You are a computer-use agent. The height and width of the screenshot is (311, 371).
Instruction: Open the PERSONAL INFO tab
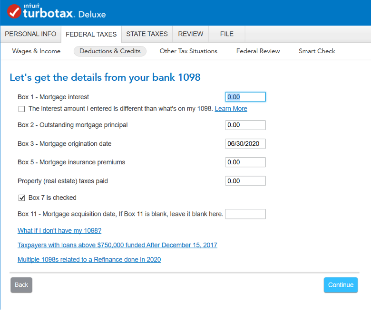[30, 34]
